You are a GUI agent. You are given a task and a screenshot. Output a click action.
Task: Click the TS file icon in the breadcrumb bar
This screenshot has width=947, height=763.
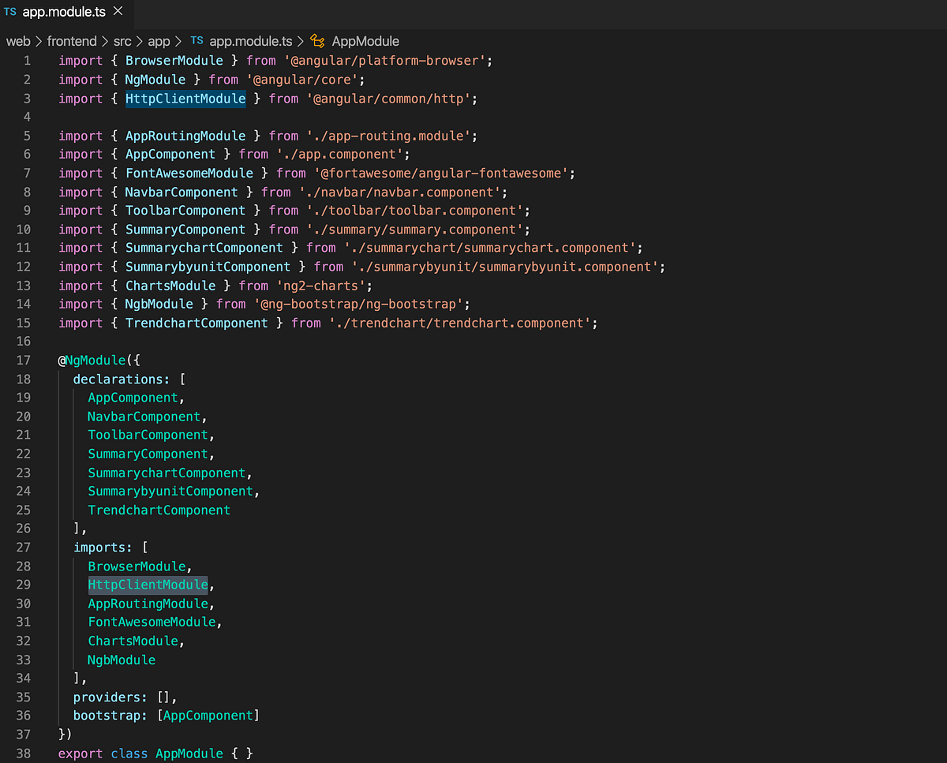pyautogui.click(x=197, y=40)
